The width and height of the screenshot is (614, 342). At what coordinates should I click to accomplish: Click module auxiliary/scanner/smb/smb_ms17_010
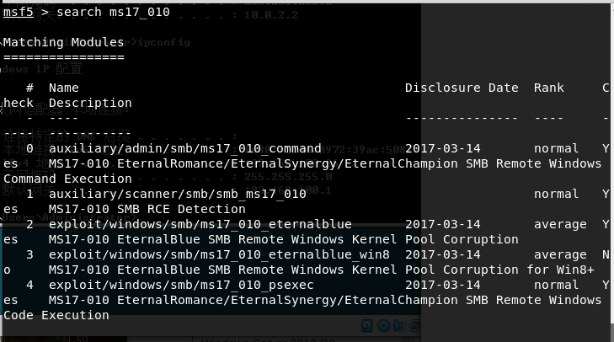[178, 194]
